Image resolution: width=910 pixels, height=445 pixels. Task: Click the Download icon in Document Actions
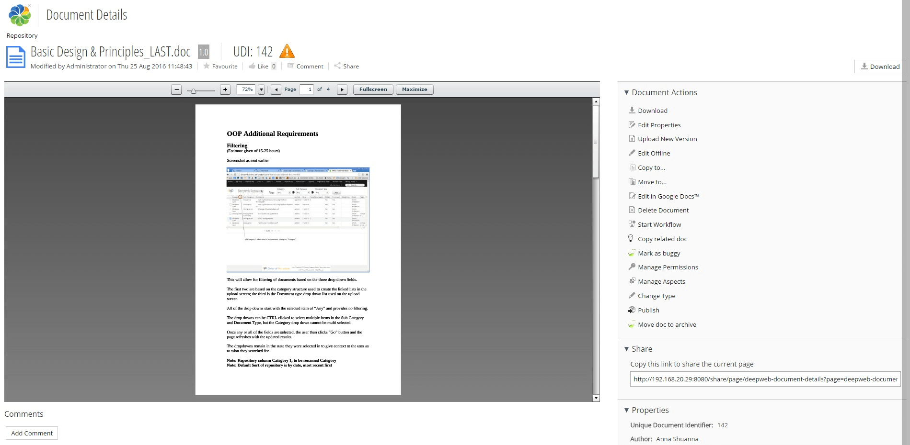632,110
